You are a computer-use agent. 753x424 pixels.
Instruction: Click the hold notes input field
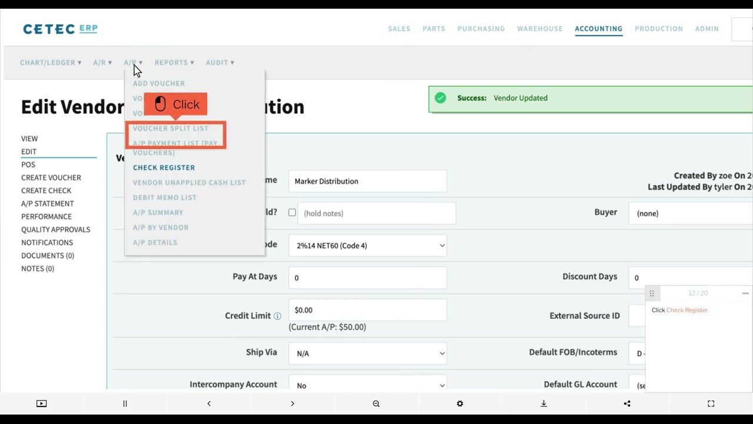coord(376,213)
